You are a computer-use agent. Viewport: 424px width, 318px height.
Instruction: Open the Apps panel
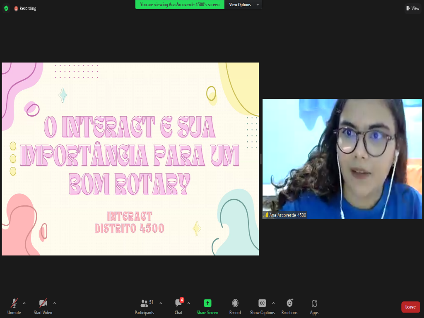314,306
